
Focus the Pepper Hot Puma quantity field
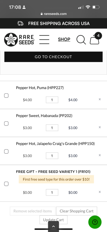[x=52, y=100]
